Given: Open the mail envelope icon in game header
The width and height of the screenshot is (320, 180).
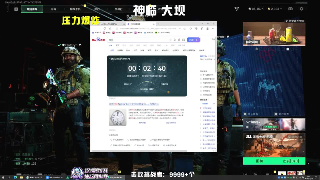Looking at the screenshot, I should pyautogui.click(x=290, y=9).
